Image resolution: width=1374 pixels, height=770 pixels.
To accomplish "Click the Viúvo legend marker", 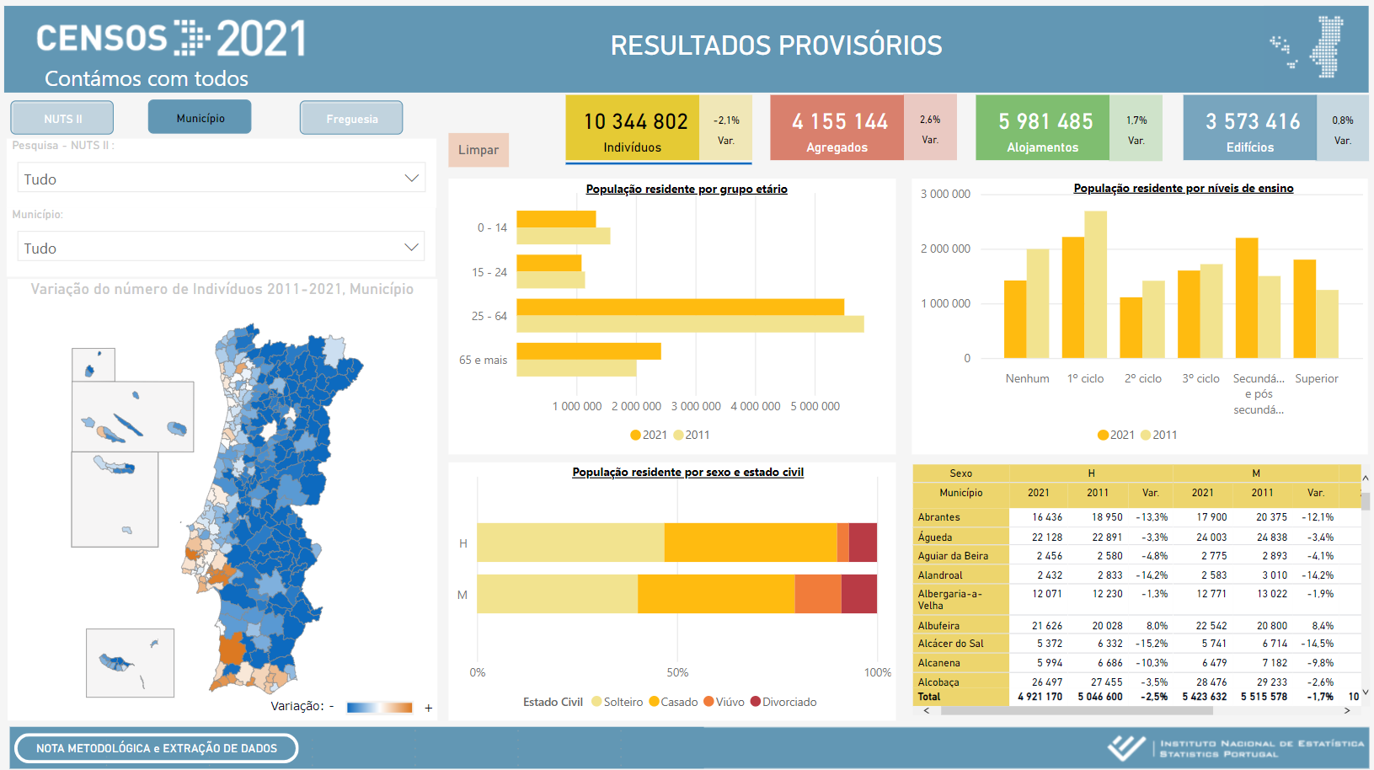I will [x=708, y=702].
